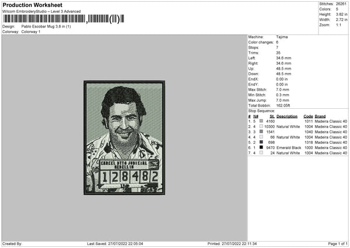This screenshot has height=248, width=350.
Task: Select the color swatch for stop 5 code 1318
Action: click(261, 142)
